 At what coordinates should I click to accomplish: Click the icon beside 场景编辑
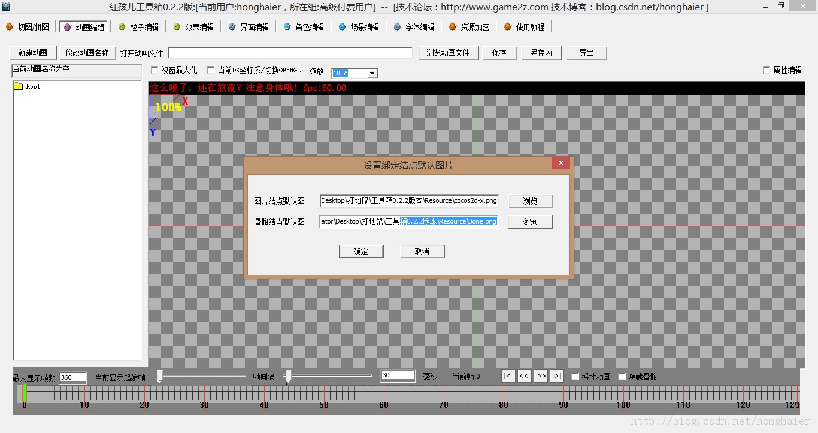(x=342, y=27)
